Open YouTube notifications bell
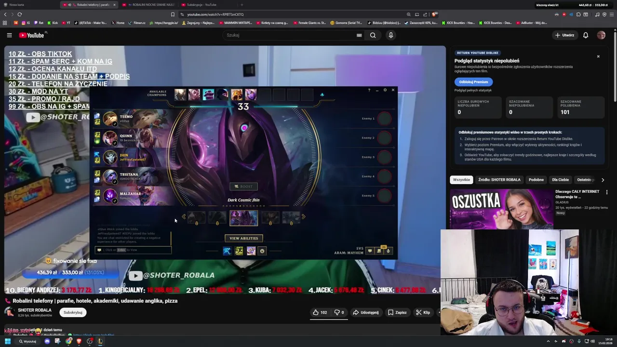Screen dimensions: 617x347 click(x=586, y=35)
